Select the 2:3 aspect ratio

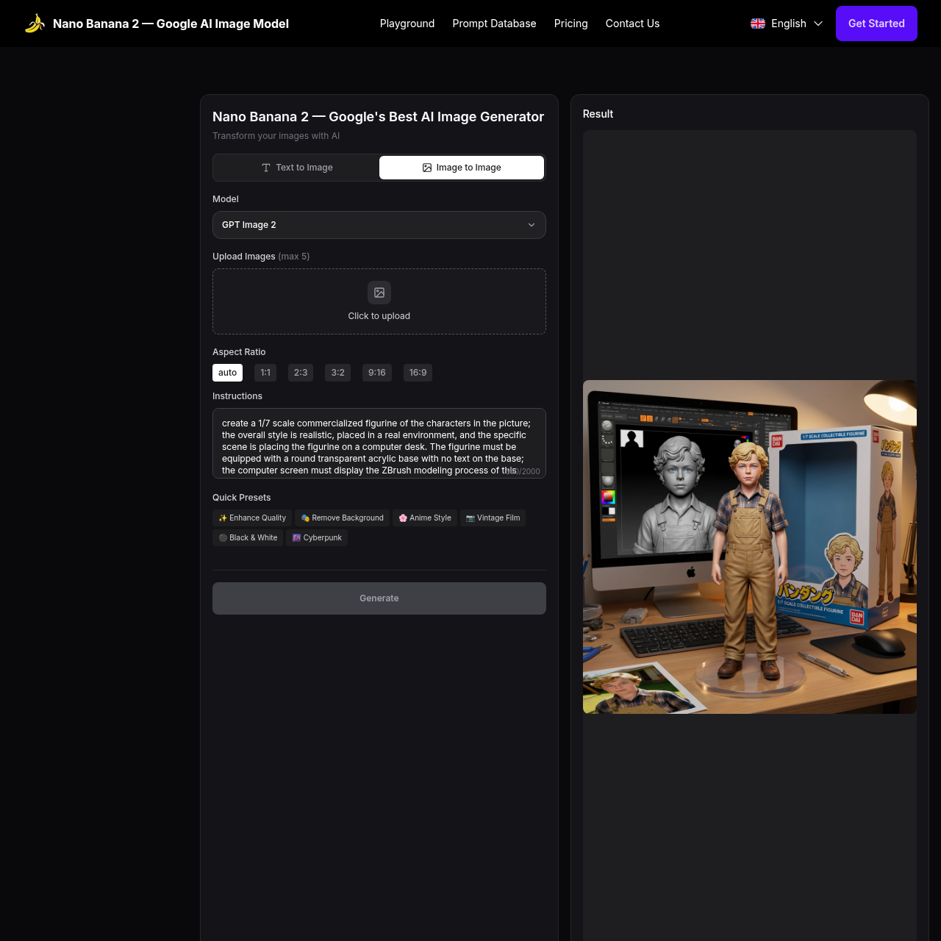[301, 373]
